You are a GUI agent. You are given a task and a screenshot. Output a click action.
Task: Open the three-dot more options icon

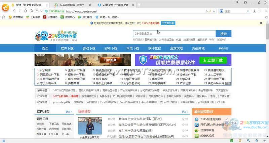pos(260,11)
